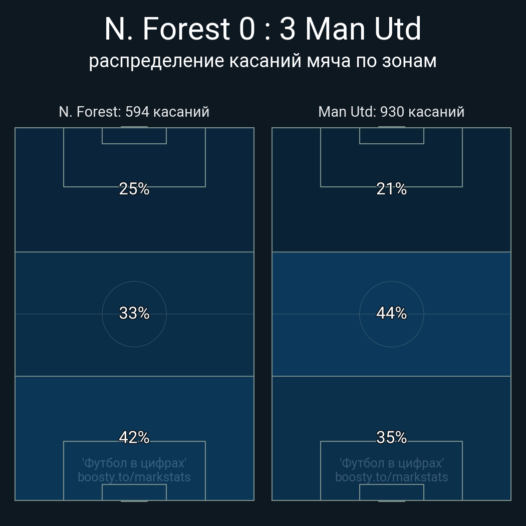
Task: Open boosty.to/markstats link on Man Utd pitch
Action: (391, 477)
